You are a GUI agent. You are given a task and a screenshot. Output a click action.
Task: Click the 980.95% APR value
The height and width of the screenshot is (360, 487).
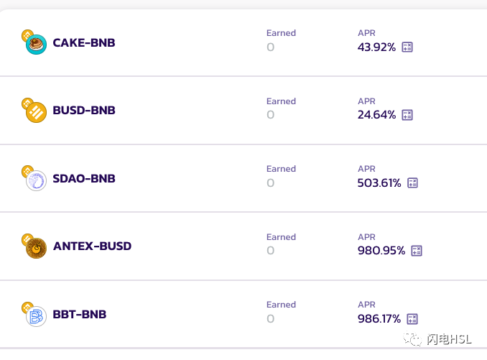pos(381,251)
